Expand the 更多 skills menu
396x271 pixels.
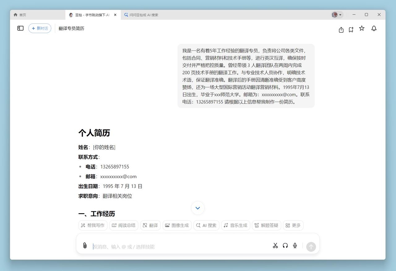(293, 225)
